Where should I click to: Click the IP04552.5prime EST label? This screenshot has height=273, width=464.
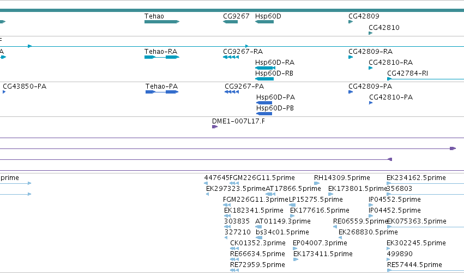(395, 200)
